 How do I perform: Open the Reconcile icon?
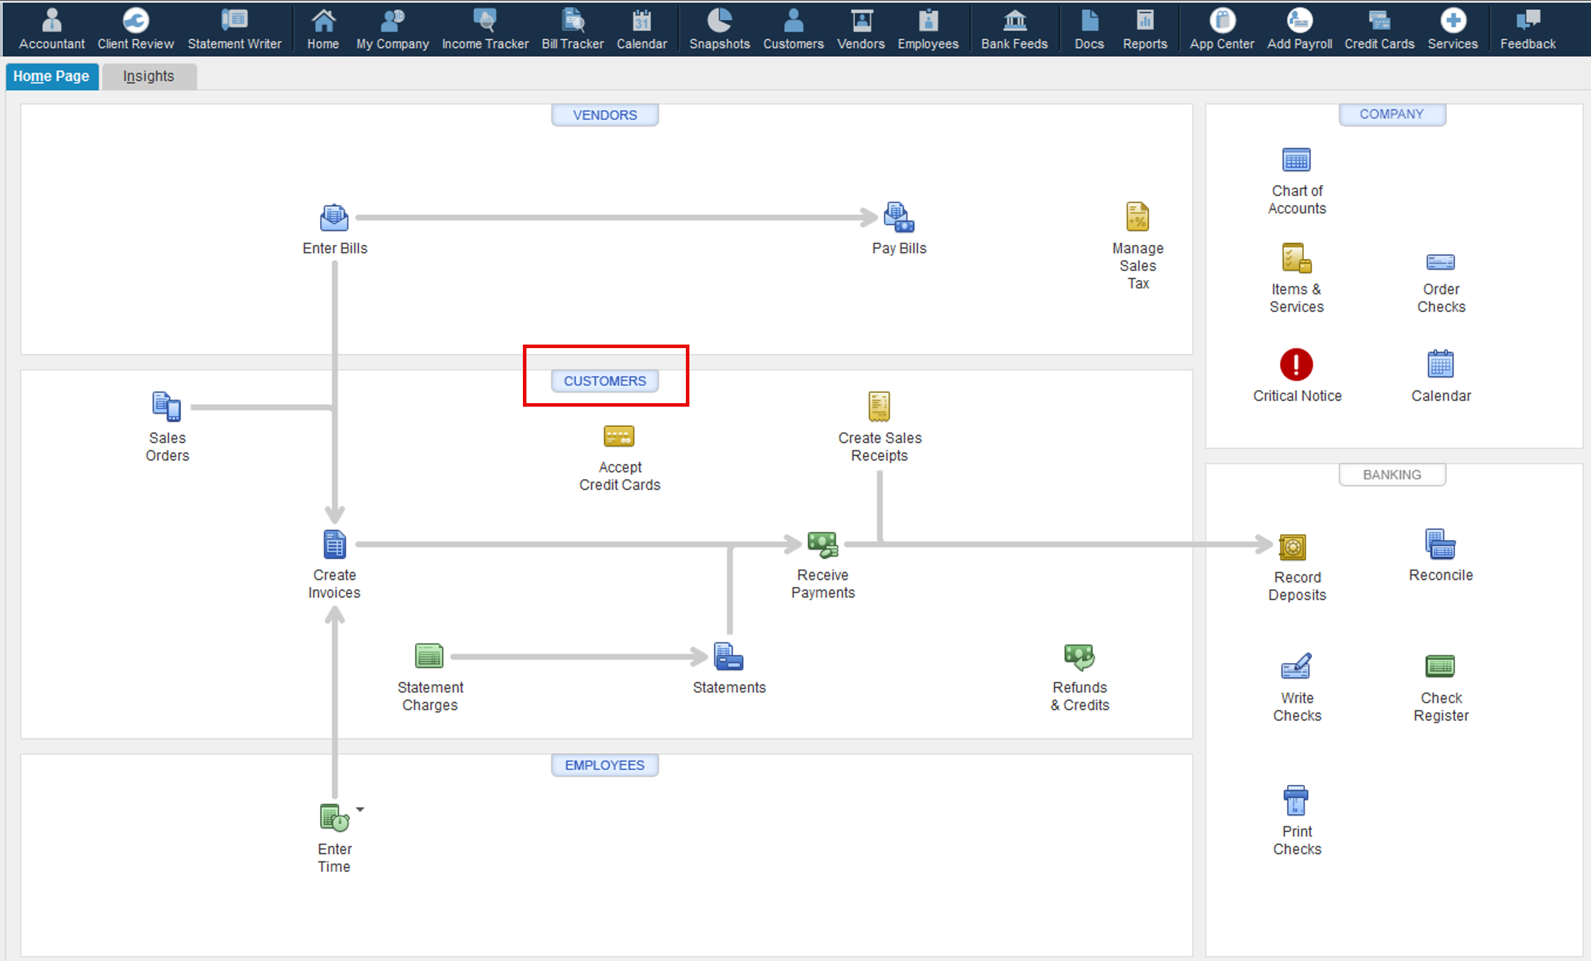(1440, 545)
